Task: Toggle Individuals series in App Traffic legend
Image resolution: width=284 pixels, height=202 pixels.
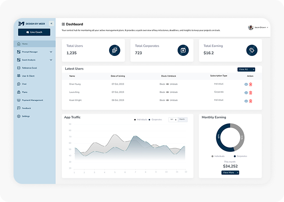Action: [141, 119]
